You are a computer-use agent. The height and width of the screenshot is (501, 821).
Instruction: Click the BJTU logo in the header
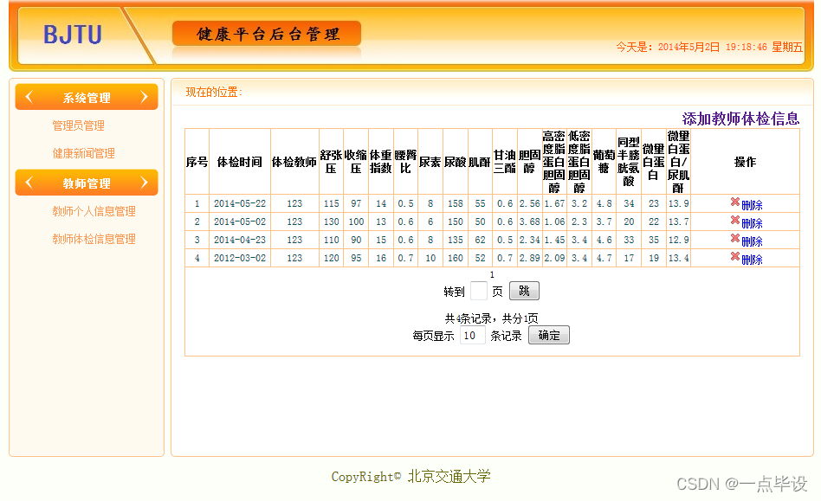73,34
